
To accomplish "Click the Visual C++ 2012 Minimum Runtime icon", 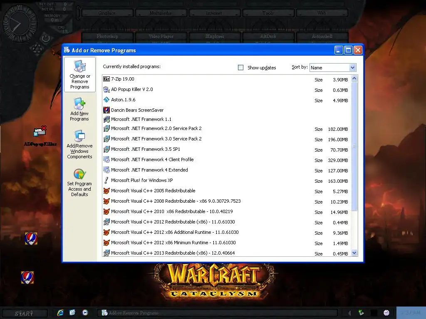I will 106,243.
